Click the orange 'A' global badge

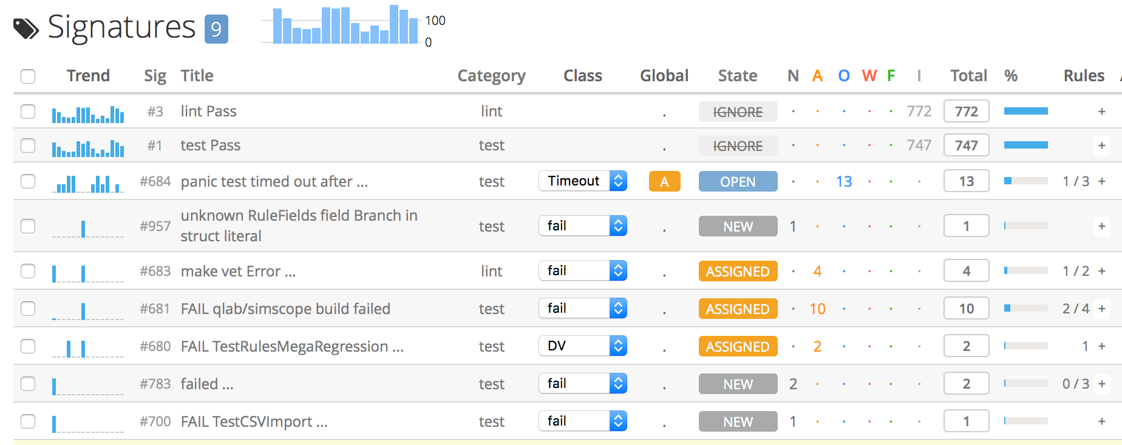click(664, 181)
